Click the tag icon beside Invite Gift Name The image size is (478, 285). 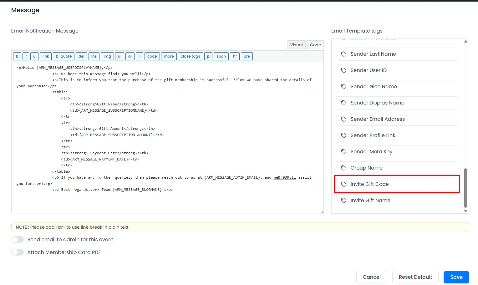click(344, 201)
